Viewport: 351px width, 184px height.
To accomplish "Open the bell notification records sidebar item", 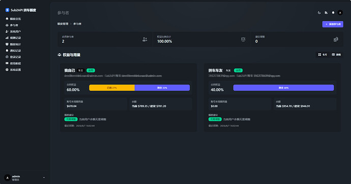I will 13,51.
